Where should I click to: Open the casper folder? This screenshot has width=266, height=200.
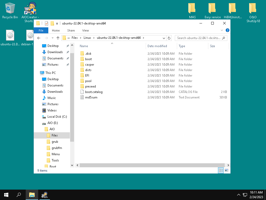89,65
